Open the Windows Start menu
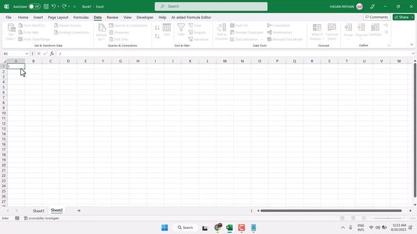417x234 pixels. click(165, 227)
